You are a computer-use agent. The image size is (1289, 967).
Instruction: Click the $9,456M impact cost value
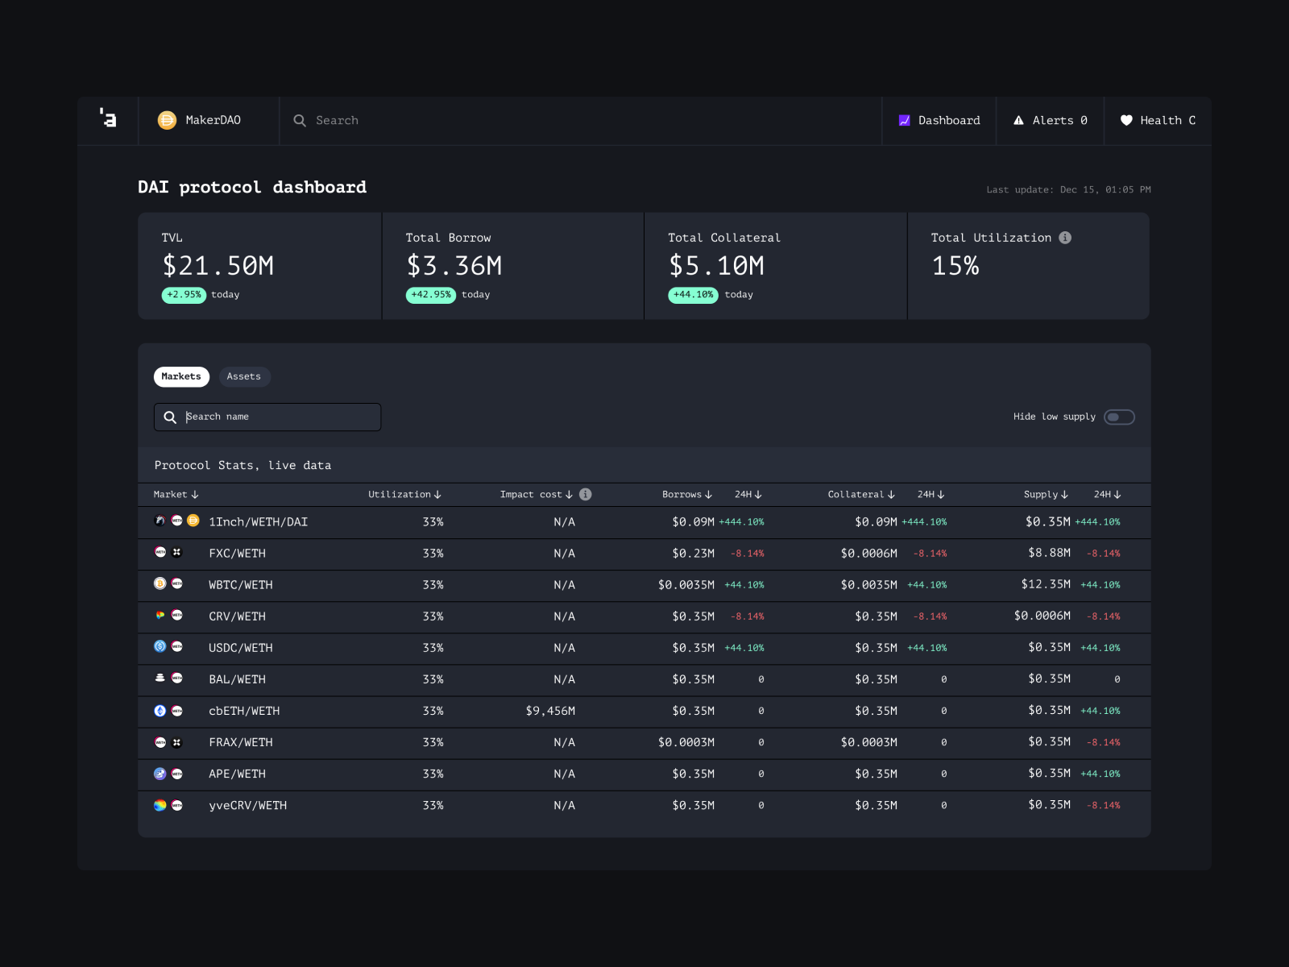(x=550, y=711)
